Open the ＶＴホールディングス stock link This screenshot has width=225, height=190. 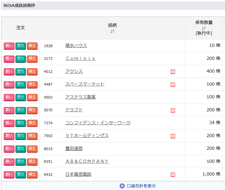[87, 136]
